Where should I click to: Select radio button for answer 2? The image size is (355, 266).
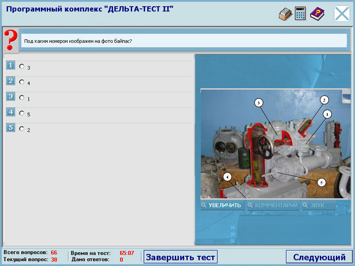pos(22,129)
